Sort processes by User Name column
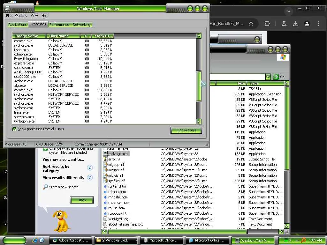327x245 pixels. pyautogui.click(x=63, y=36)
